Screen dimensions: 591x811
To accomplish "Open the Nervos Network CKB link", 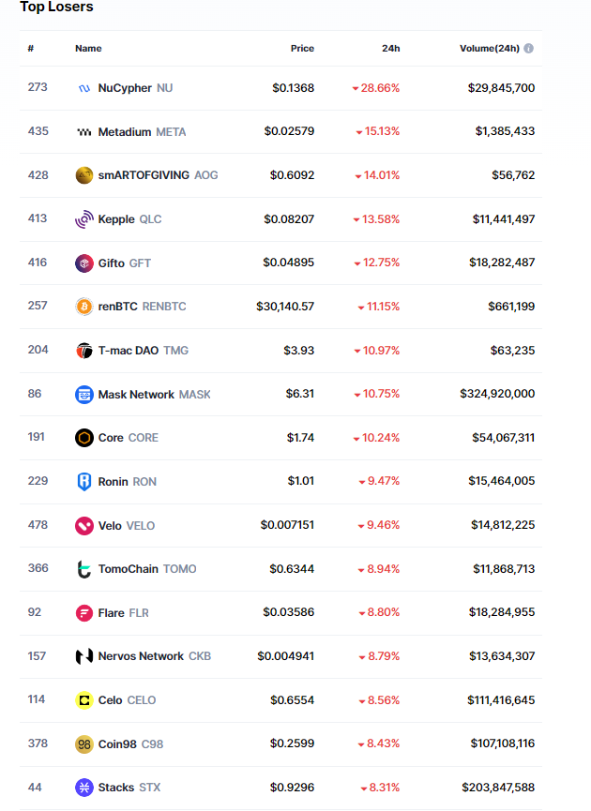I will pos(141,656).
